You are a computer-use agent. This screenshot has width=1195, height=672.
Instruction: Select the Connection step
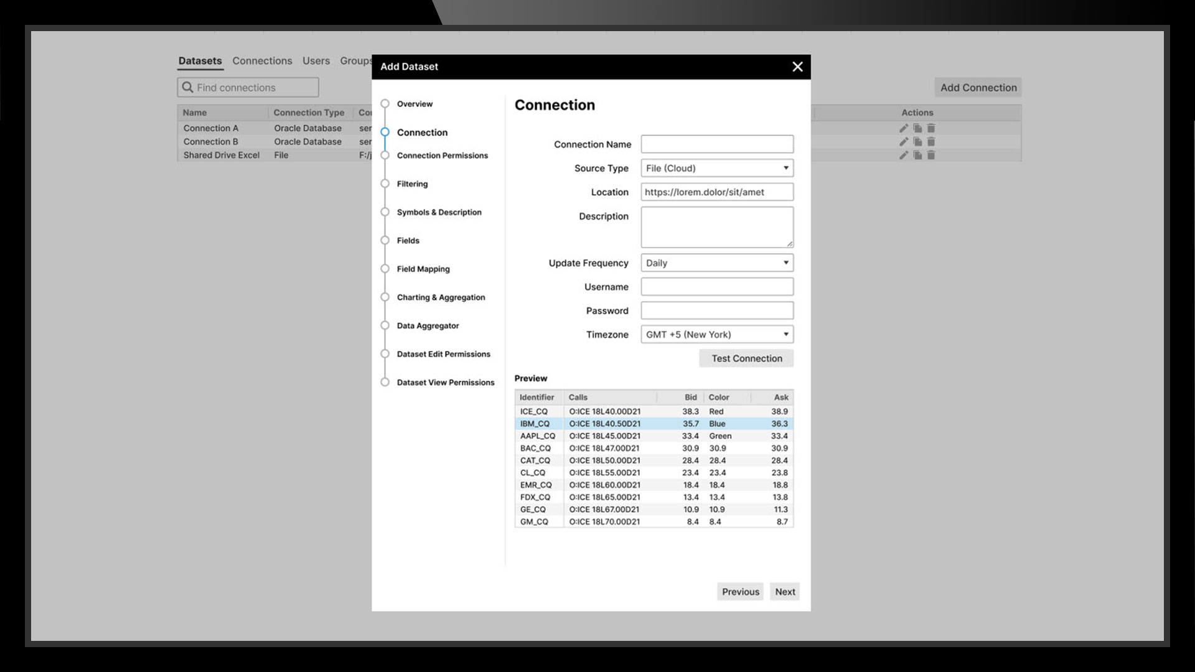(x=422, y=133)
